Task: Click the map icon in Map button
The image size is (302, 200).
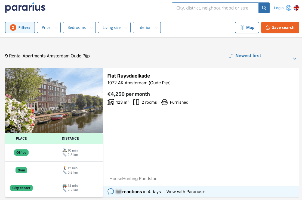Action: [x=242, y=27]
